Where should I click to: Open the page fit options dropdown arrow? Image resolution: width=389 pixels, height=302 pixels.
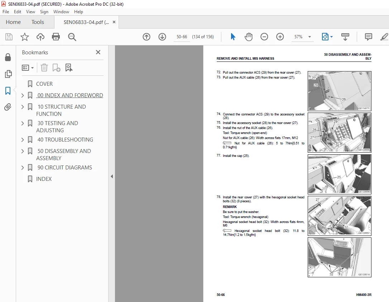coord(331,37)
